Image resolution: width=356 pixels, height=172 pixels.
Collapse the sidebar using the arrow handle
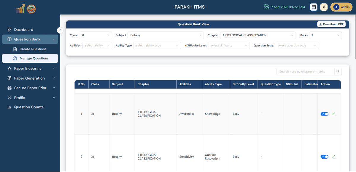[60, 30]
